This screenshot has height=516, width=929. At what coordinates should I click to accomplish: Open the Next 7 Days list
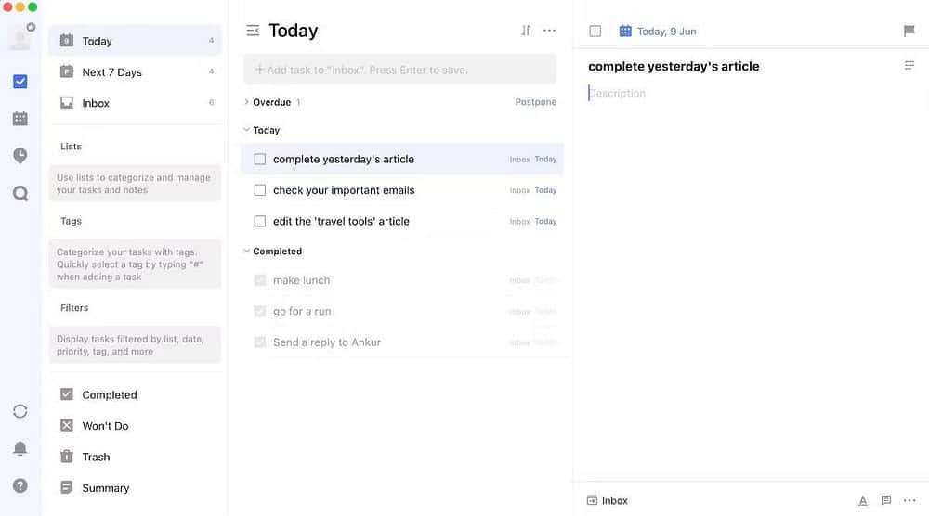point(111,72)
